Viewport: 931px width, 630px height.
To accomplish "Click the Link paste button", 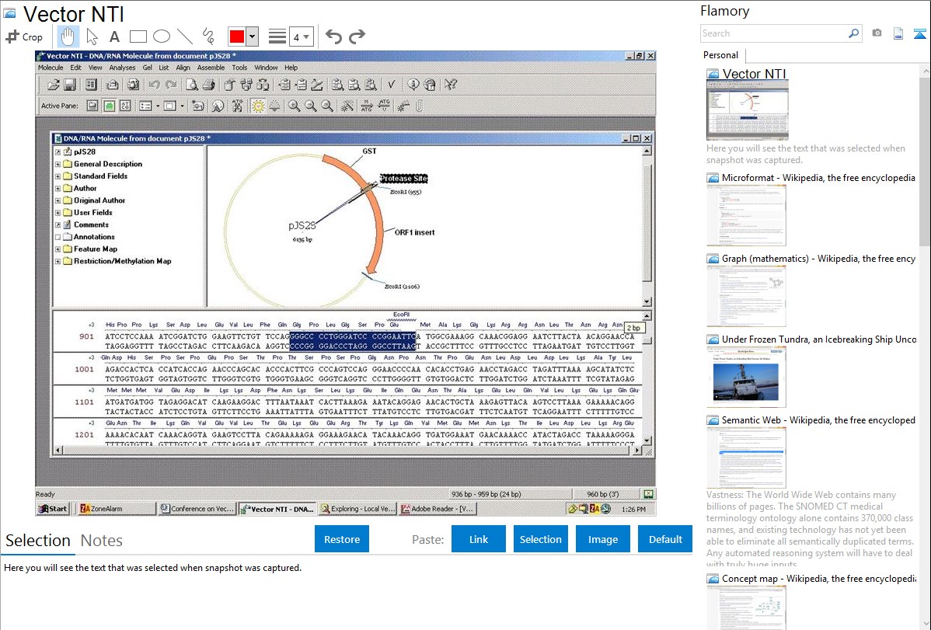I will coord(479,539).
